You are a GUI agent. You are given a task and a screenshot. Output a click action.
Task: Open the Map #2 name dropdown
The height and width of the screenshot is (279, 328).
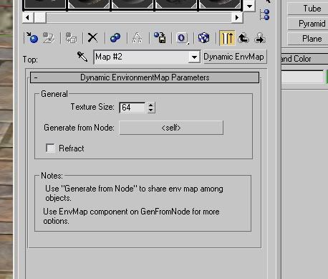194,57
